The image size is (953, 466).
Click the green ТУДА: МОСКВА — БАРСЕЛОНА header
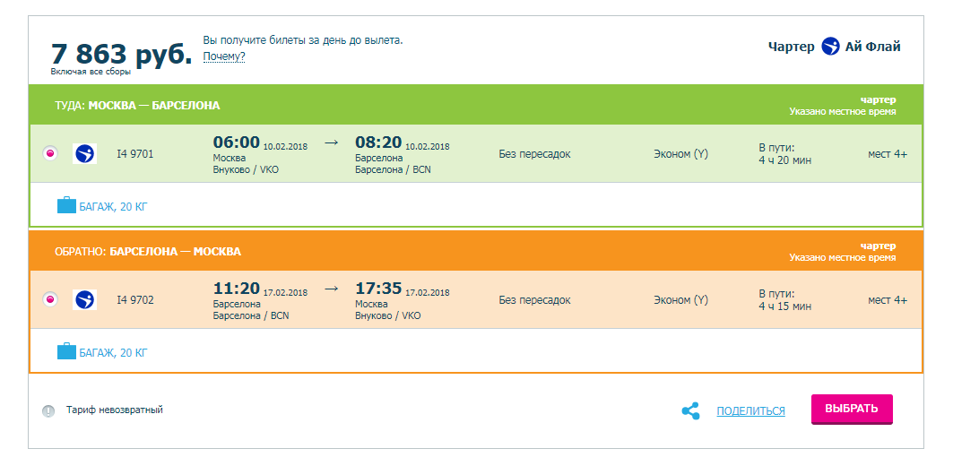tap(476, 105)
